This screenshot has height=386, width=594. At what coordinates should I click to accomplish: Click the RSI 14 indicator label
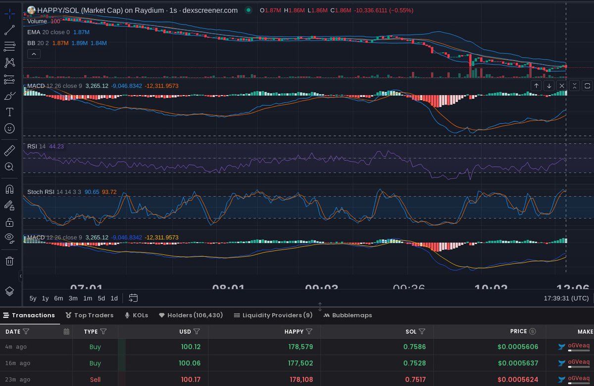37,146
